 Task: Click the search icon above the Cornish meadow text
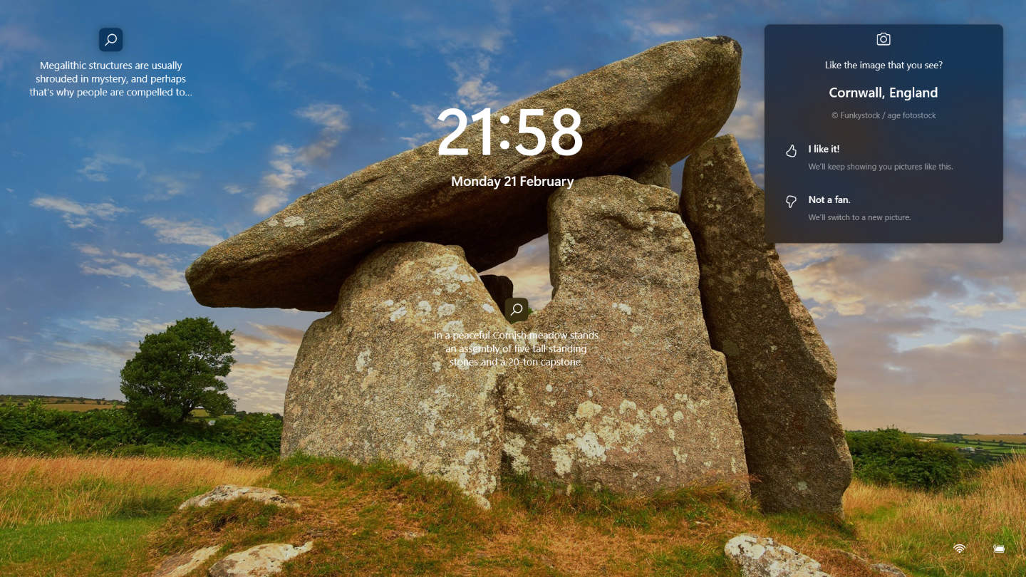click(x=517, y=310)
